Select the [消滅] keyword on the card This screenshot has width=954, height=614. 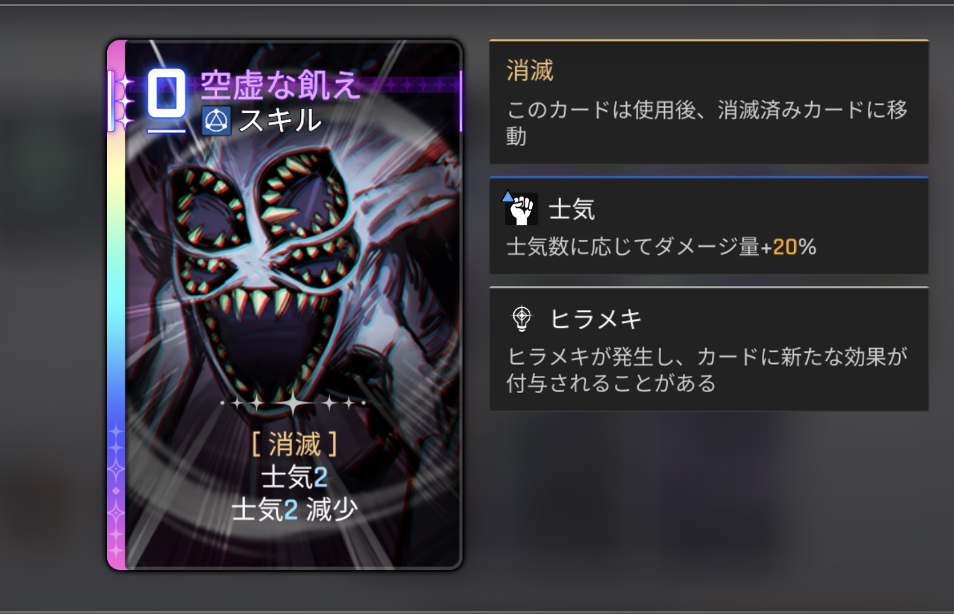(x=294, y=445)
